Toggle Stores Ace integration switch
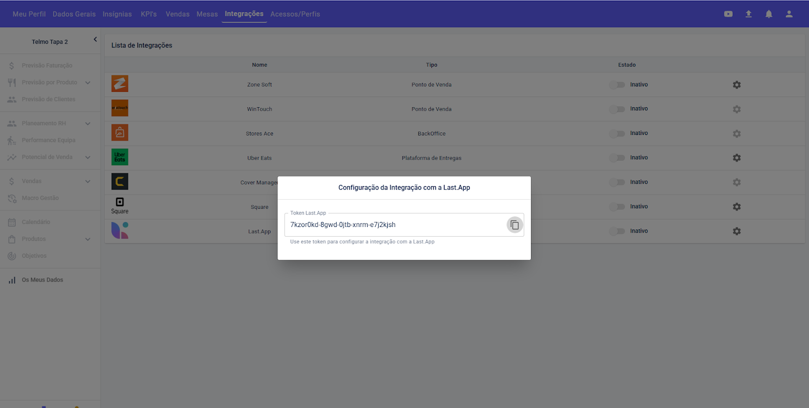This screenshot has height=408, width=809. [x=617, y=133]
